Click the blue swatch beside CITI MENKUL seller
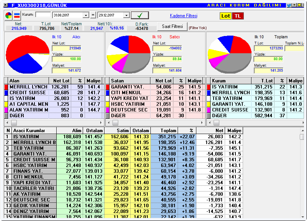307x221 pixels. tap(108, 93)
